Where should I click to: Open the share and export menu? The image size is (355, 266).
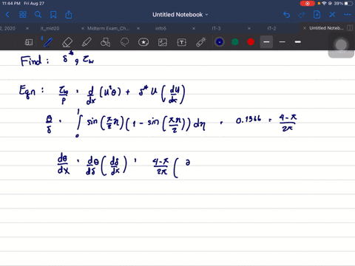click(x=69, y=15)
